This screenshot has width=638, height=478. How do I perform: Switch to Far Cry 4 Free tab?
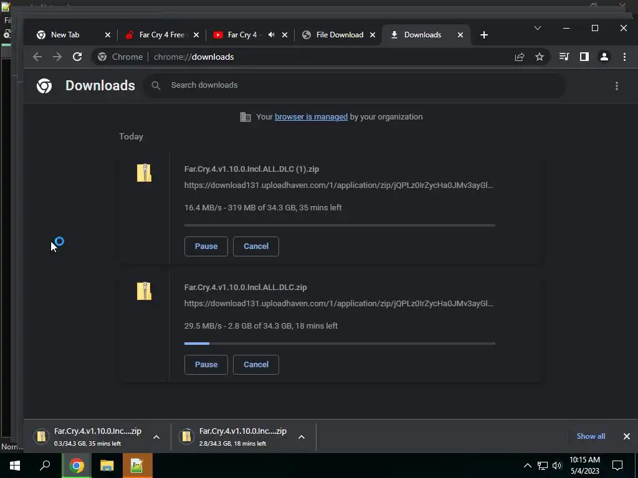pyautogui.click(x=161, y=35)
